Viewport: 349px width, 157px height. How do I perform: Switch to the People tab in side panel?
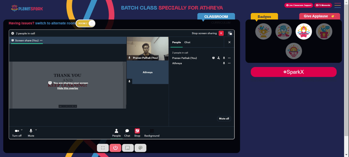(177, 42)
